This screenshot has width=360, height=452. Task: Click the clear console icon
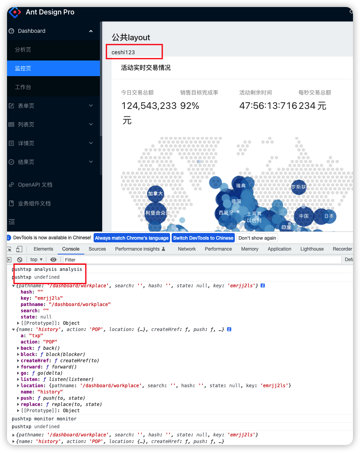(x=20, y=260)
